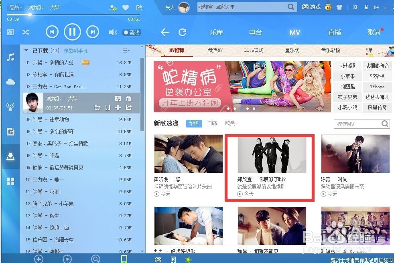Open the 游戏 games button

[311, 7]
